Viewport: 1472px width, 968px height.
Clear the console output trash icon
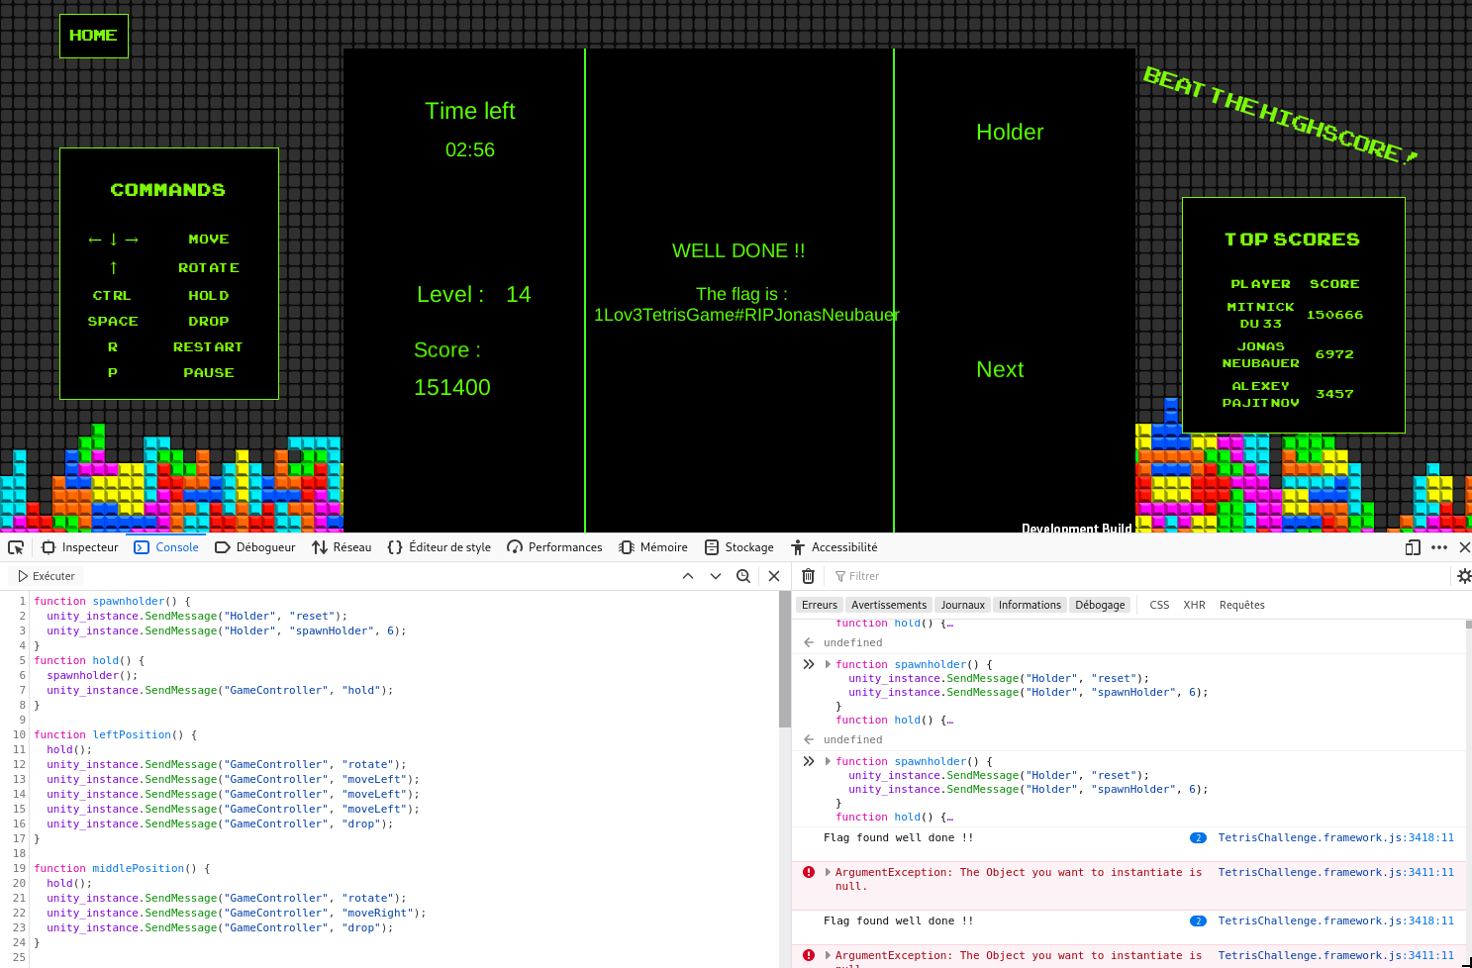808,576
